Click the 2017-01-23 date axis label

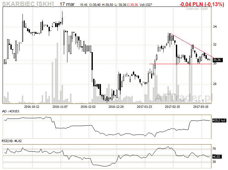[x=144, y=106]
